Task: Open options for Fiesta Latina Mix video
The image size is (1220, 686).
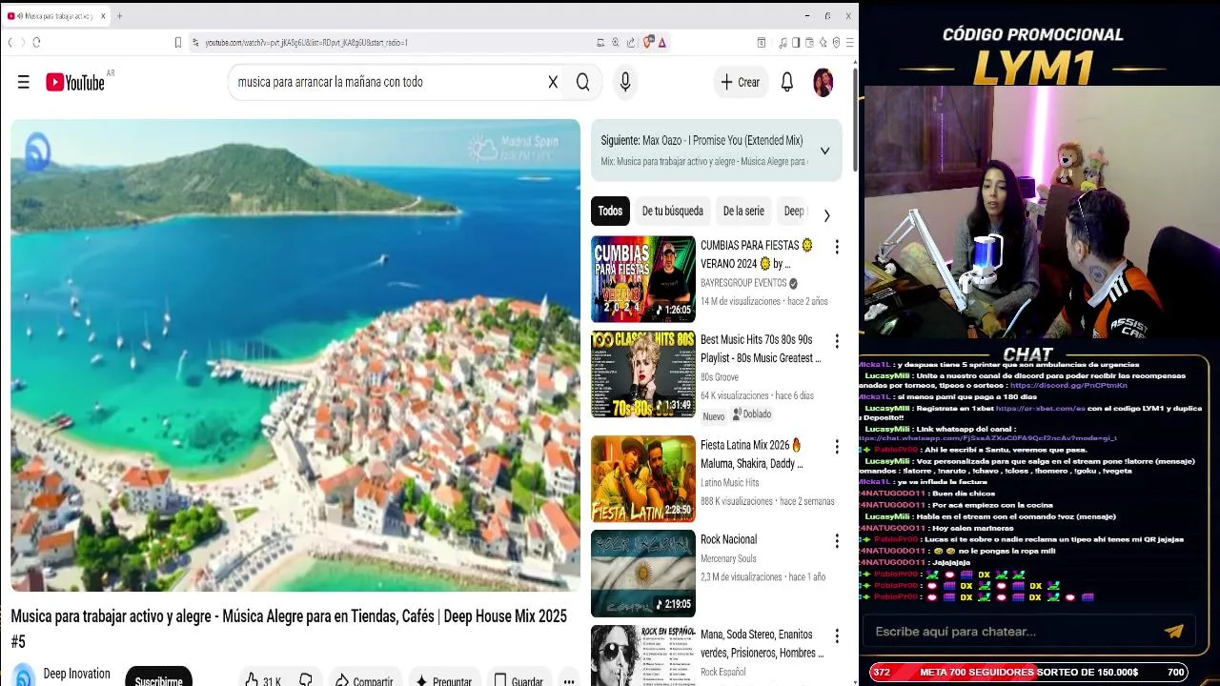Action: tap(837, 446)
